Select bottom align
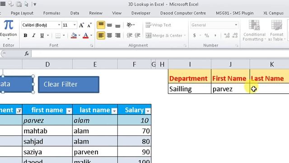This screenshot has height=163, width=289. [117, 25]
